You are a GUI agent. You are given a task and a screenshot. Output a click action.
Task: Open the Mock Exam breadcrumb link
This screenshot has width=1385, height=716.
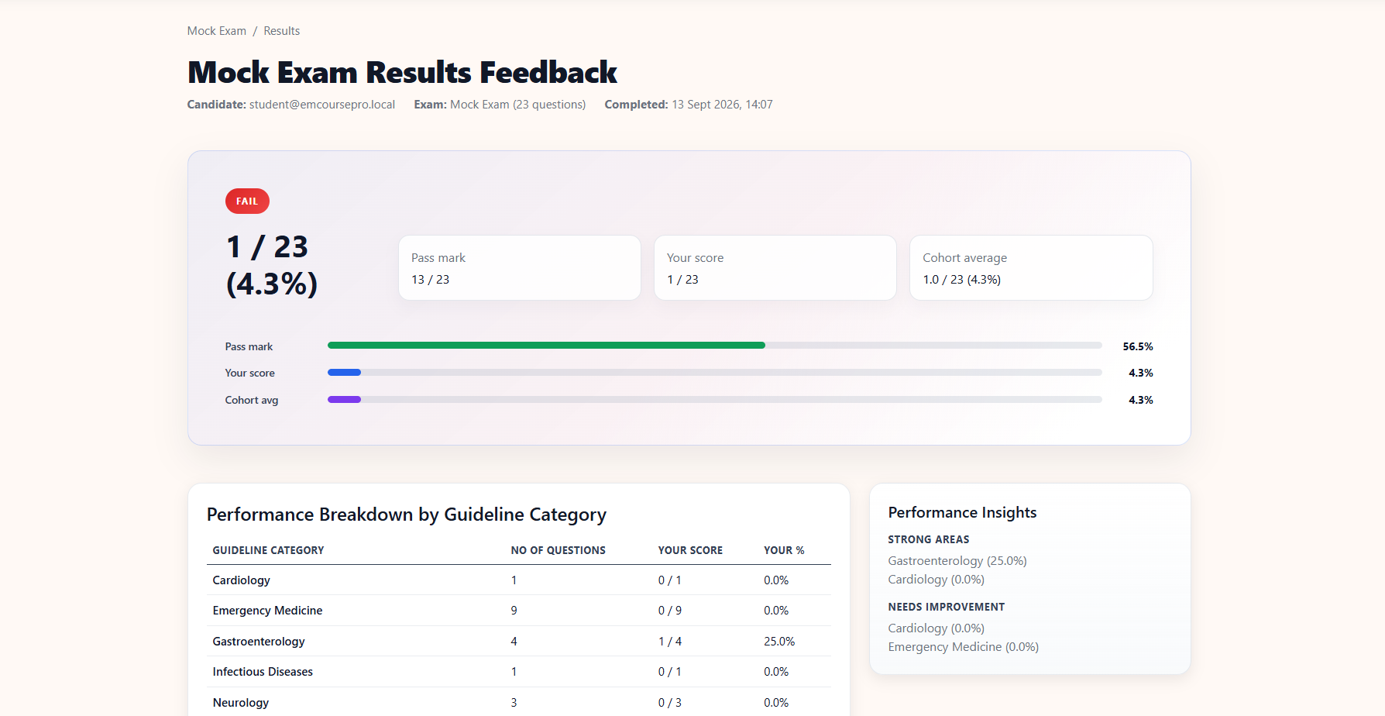[217, 31]
